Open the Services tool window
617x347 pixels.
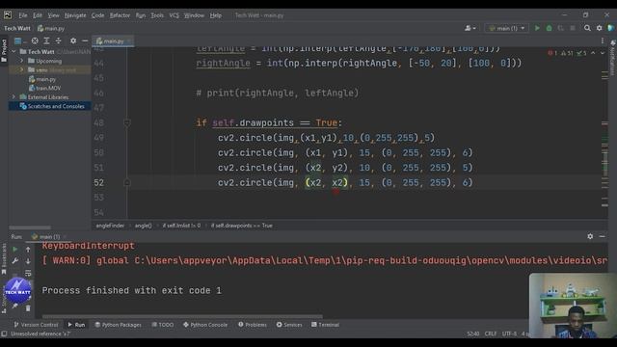289,325
